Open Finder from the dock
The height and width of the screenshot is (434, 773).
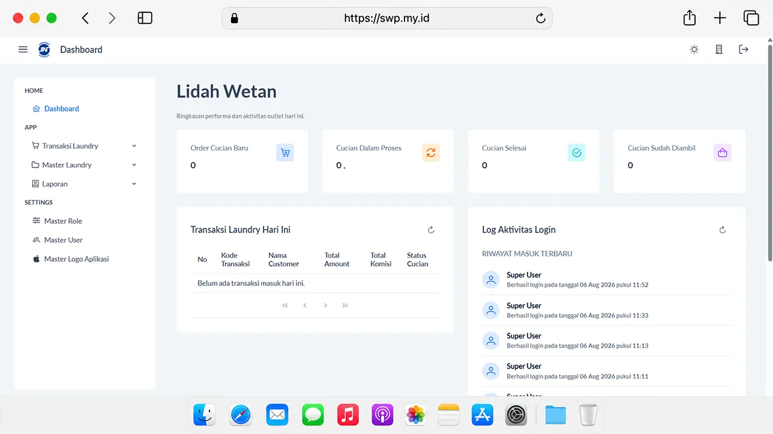coord(204,415)
